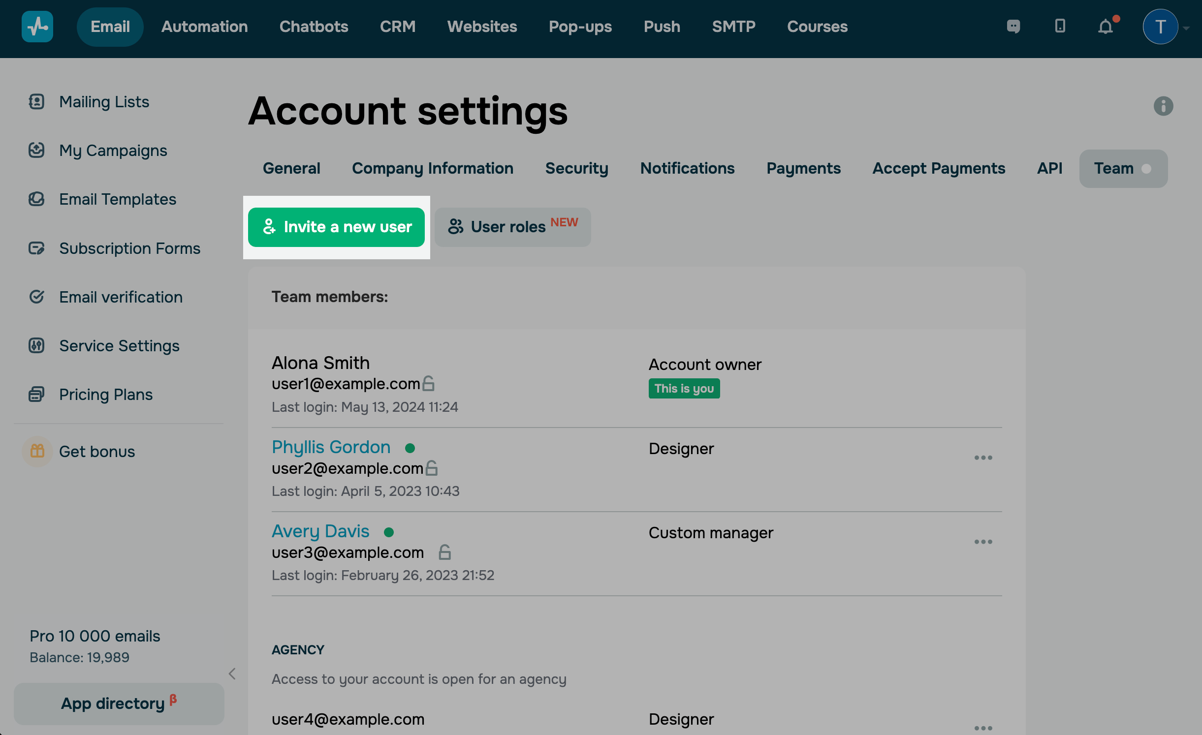Open the live chat support icon
Image resolution: width=1202 pixels, height=735 pixels.
point(1013,27)
